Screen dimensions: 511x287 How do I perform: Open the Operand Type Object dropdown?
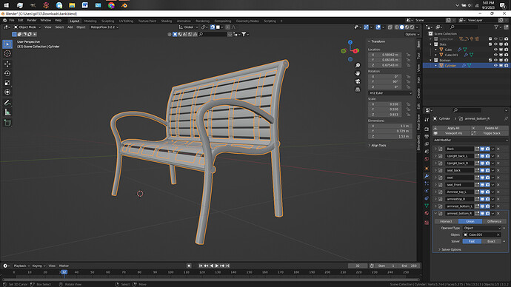[482, 228]
